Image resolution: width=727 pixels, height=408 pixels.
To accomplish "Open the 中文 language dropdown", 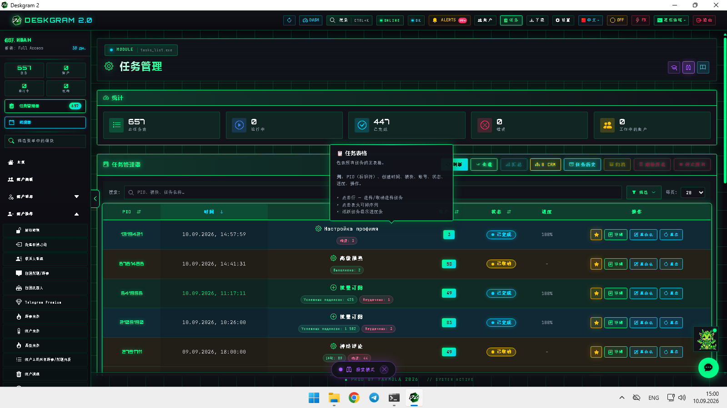I will (590, 20).
